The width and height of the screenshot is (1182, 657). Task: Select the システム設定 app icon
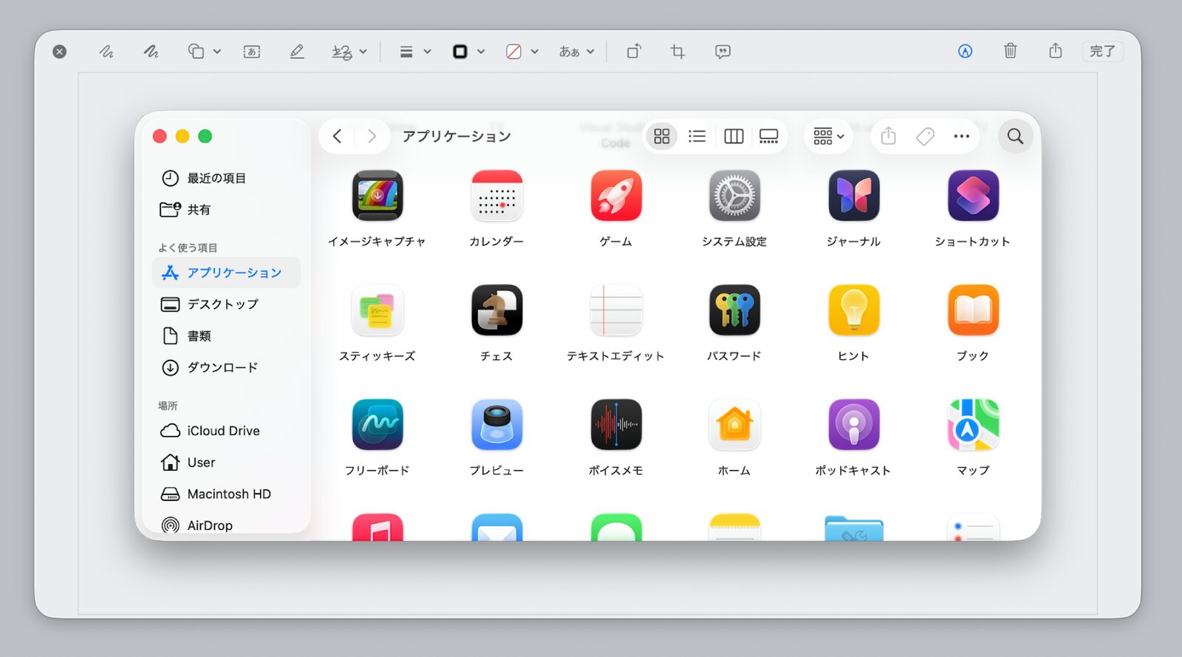pos(734,196)
